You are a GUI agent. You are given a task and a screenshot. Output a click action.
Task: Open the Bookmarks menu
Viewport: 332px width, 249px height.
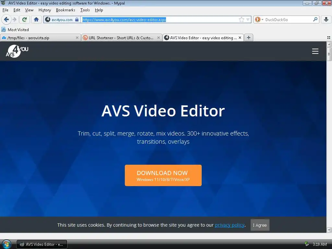pos(65,10)
